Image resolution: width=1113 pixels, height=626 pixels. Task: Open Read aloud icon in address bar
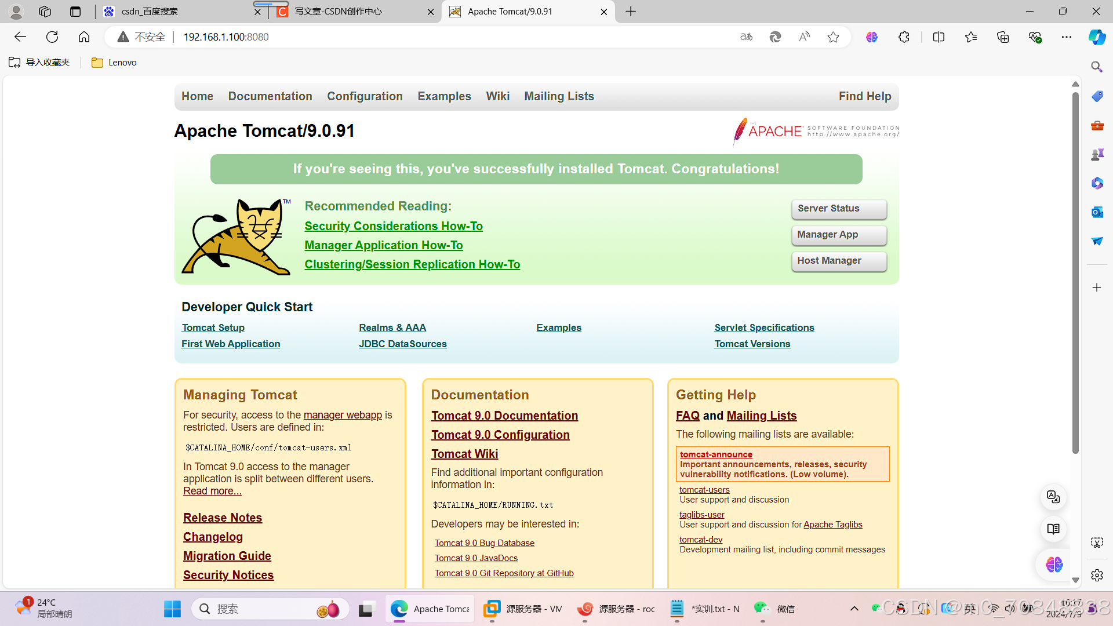click(804, 37)
